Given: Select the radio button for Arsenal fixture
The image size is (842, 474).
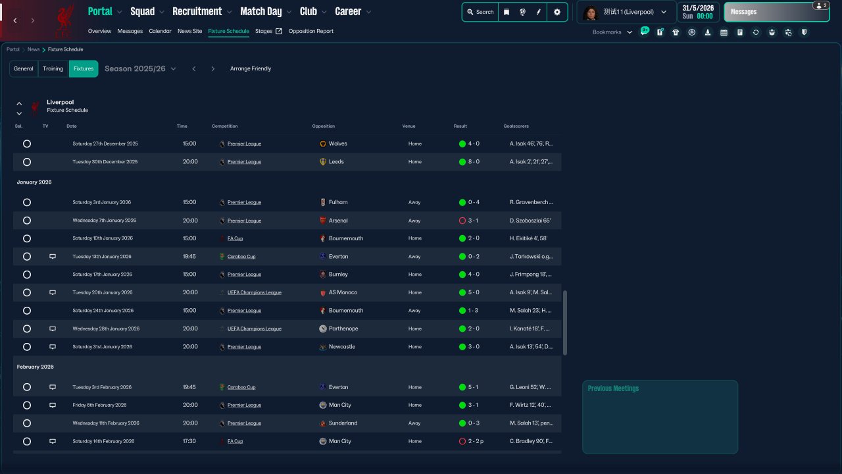Looking at the screenshot, I should click(27, 221).
